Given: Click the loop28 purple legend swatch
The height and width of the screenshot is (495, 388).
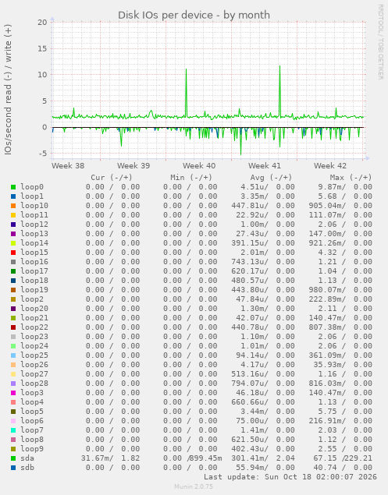Looking at the screenshot, I should tap(13, 384).
